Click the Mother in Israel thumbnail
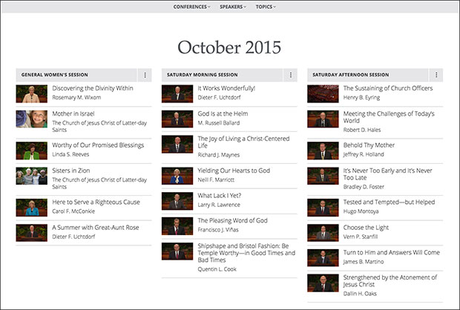The image size is (460, 310). pos(32,119)
